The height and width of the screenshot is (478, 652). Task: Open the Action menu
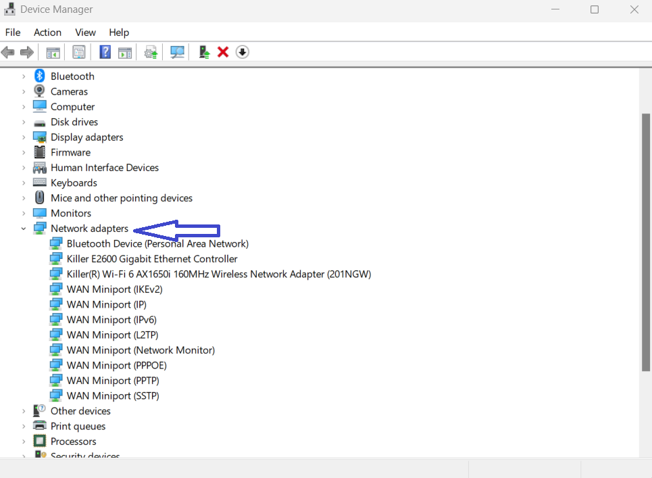tap(47, 32)
